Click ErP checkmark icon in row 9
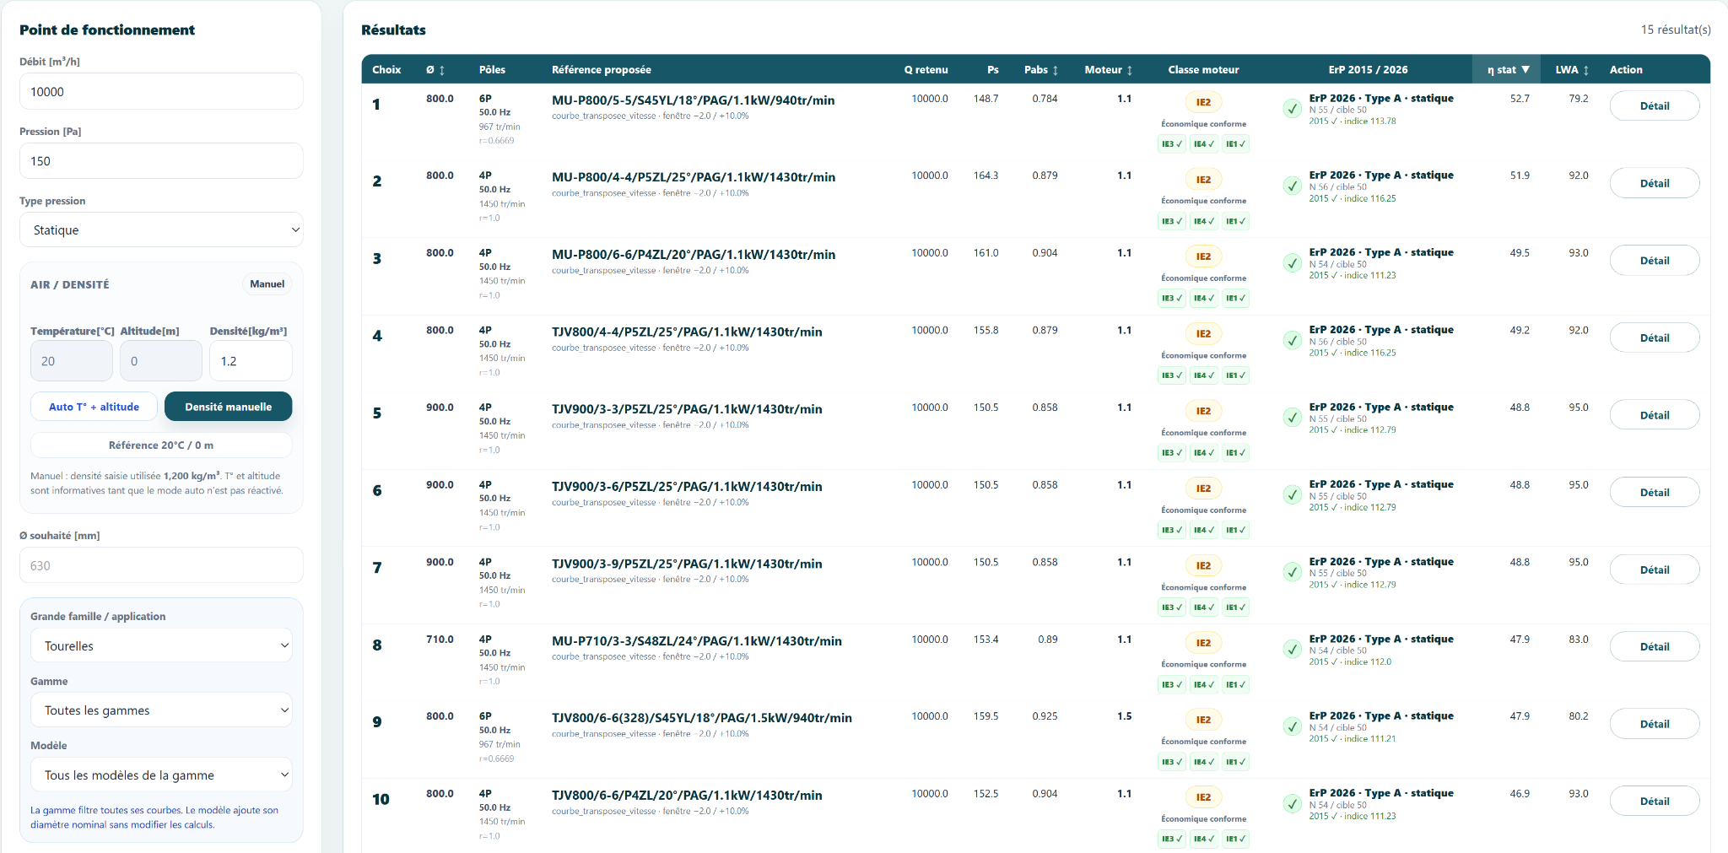 tap(1292, 726)
